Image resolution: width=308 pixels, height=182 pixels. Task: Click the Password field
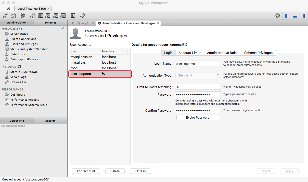198,94
